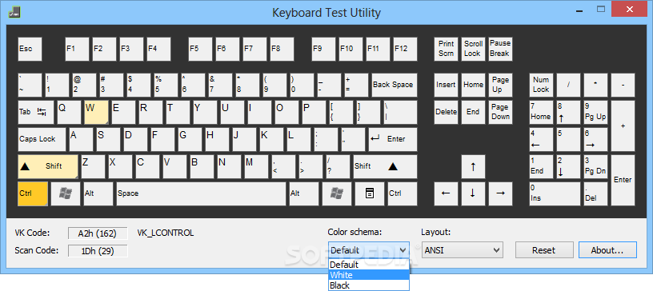
Task: Select Default color schema option
Action: point(369,265)
